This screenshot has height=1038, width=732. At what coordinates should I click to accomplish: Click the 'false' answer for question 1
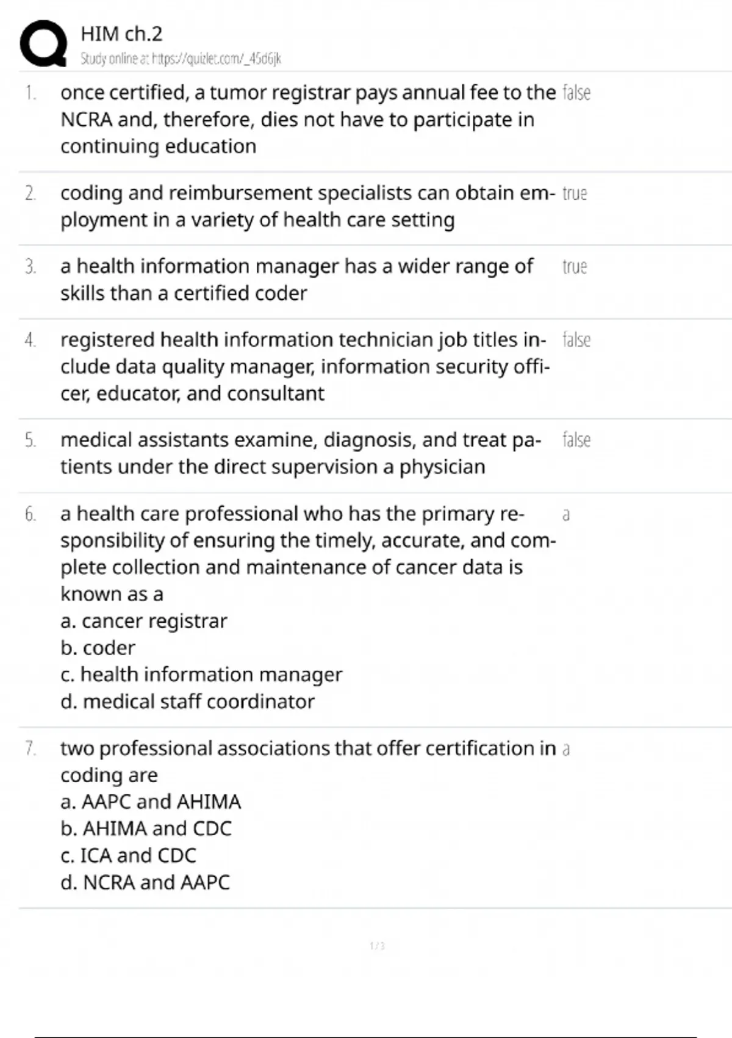576,93
